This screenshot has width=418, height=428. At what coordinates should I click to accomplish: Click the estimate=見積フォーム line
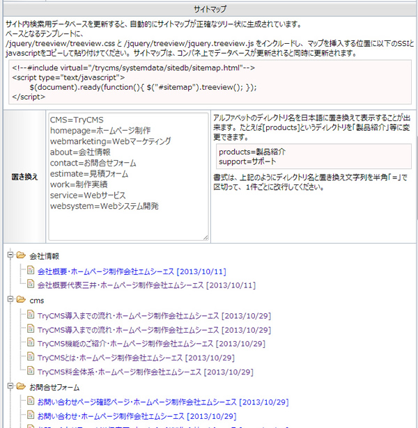[89, 174]
